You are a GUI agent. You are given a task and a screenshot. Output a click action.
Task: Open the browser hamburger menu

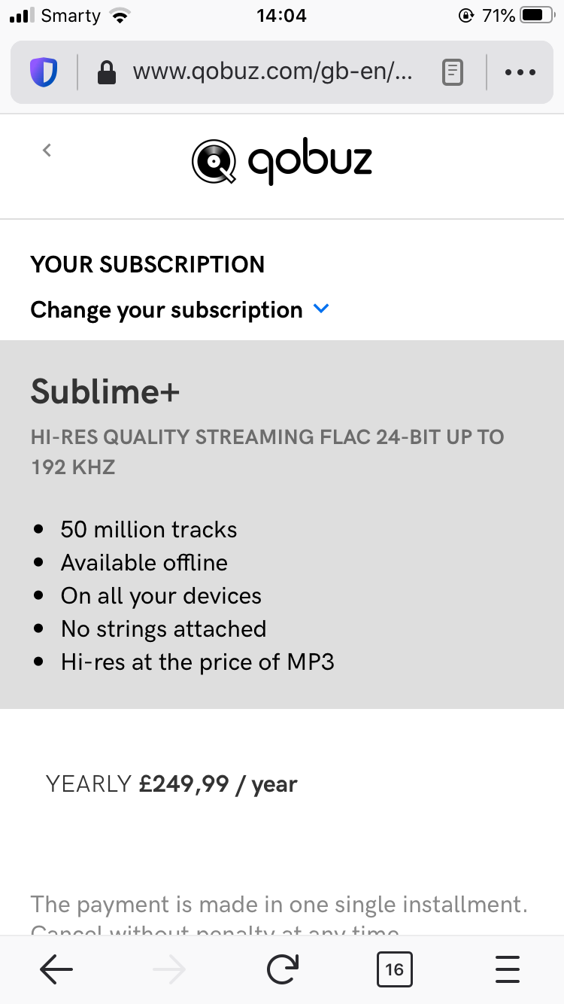coord(508,970)
